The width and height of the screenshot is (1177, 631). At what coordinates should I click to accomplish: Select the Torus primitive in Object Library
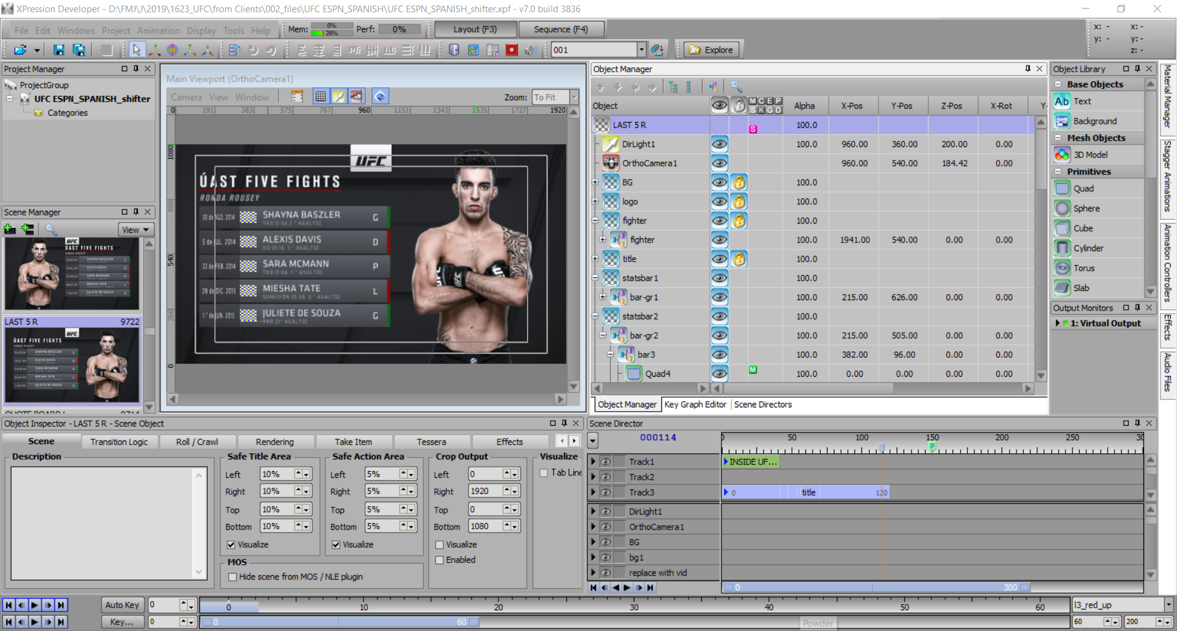tap(1084, 268)
